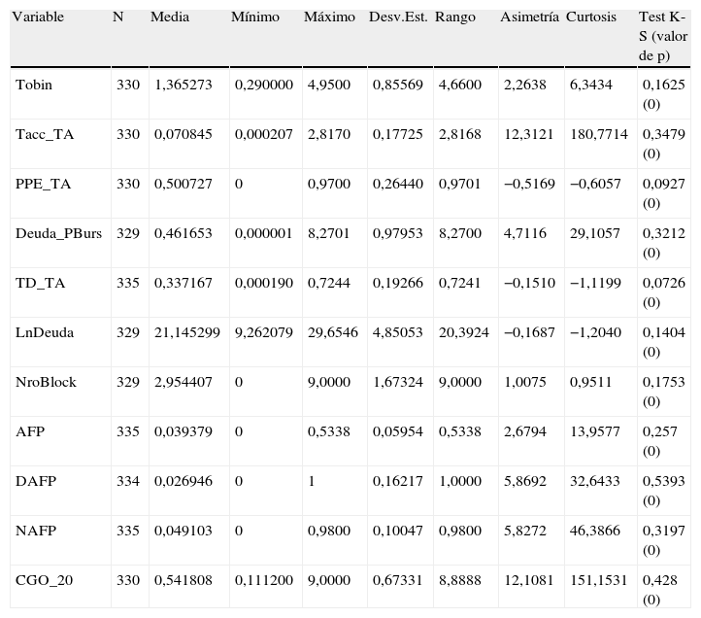The image size is (701, 618).
Task: Select the Asimetría column header
Action: [x=529, y=17]
